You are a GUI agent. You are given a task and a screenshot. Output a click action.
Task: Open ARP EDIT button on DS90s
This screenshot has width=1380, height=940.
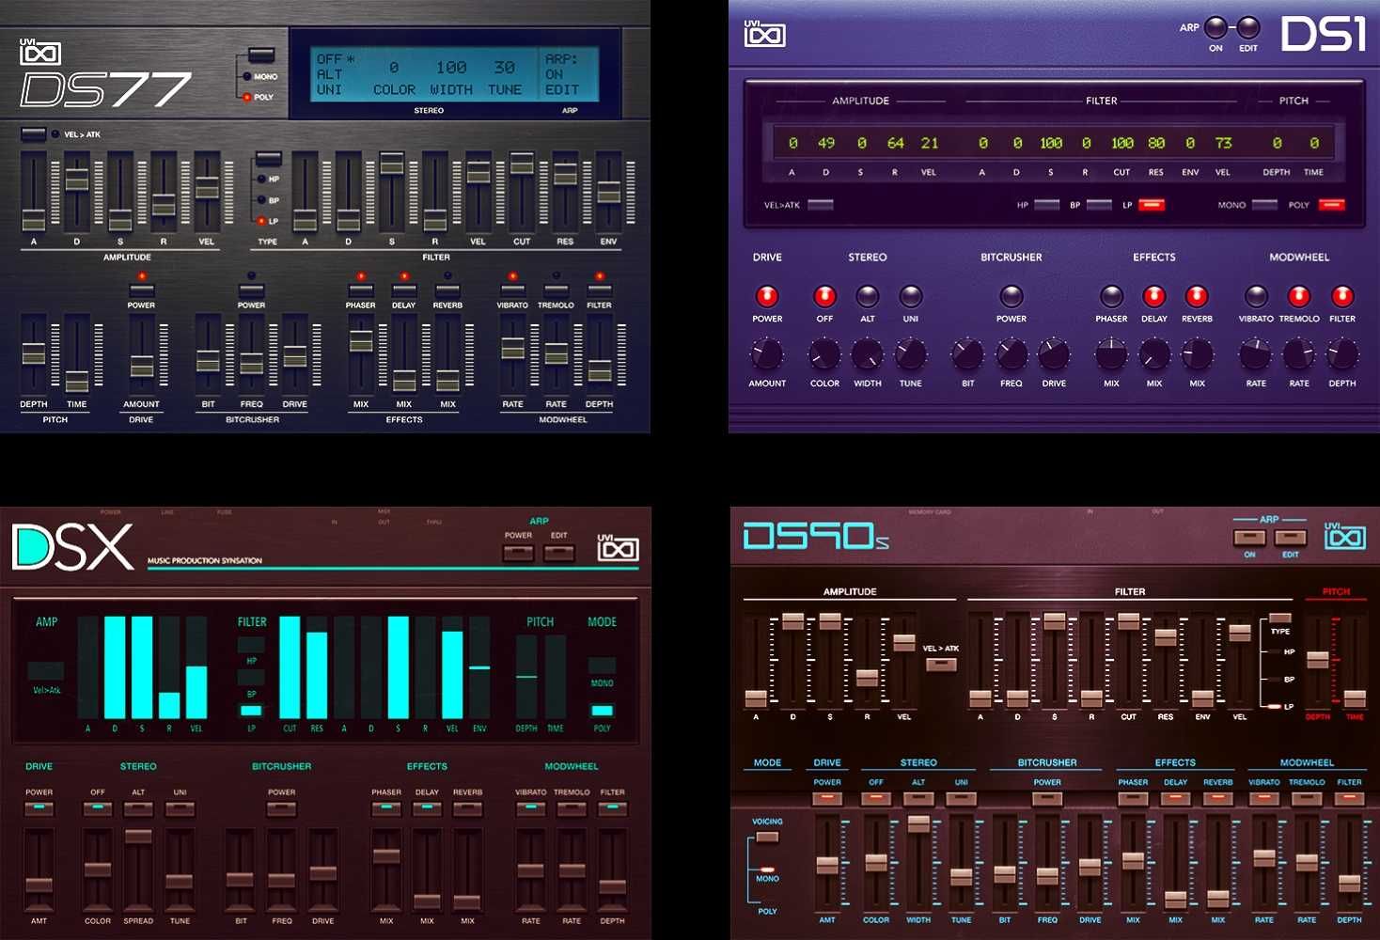pos(1291,537)
